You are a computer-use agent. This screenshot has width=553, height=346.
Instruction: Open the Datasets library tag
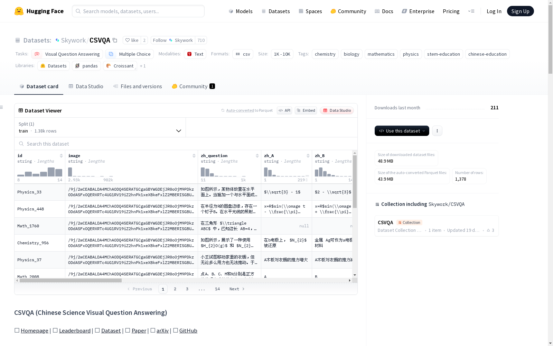54,66
